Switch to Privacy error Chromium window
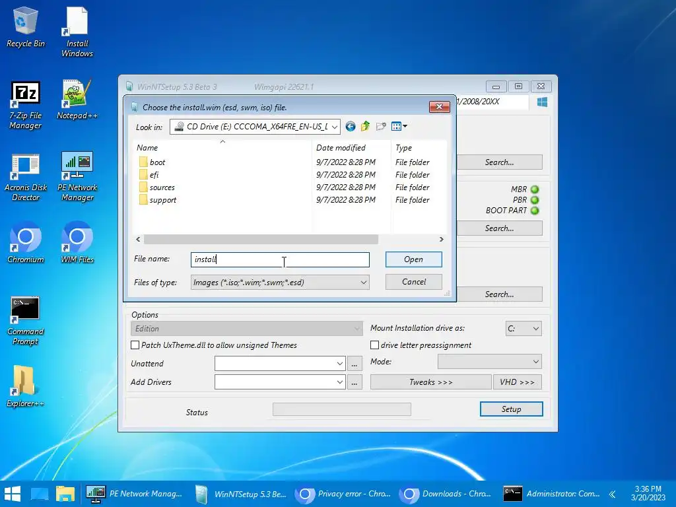The width and height of the screenshot is (676, 507). (x=343, y=494)
